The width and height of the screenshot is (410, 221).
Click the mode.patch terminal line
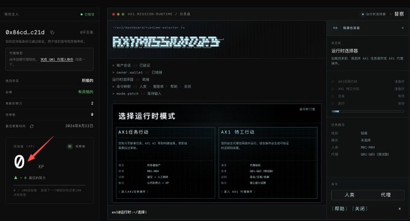(137, 93)
